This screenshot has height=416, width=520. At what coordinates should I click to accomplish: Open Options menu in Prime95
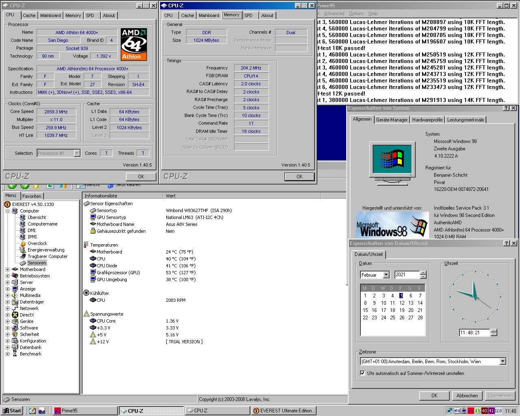(x=356, y=13)
